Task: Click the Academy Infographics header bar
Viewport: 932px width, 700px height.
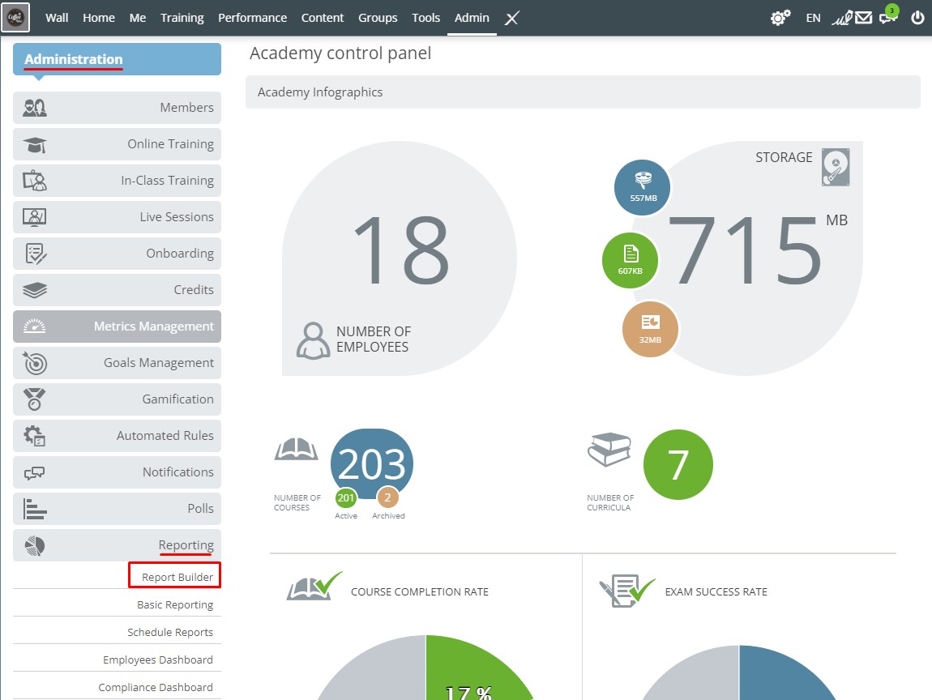Action: 583,92
